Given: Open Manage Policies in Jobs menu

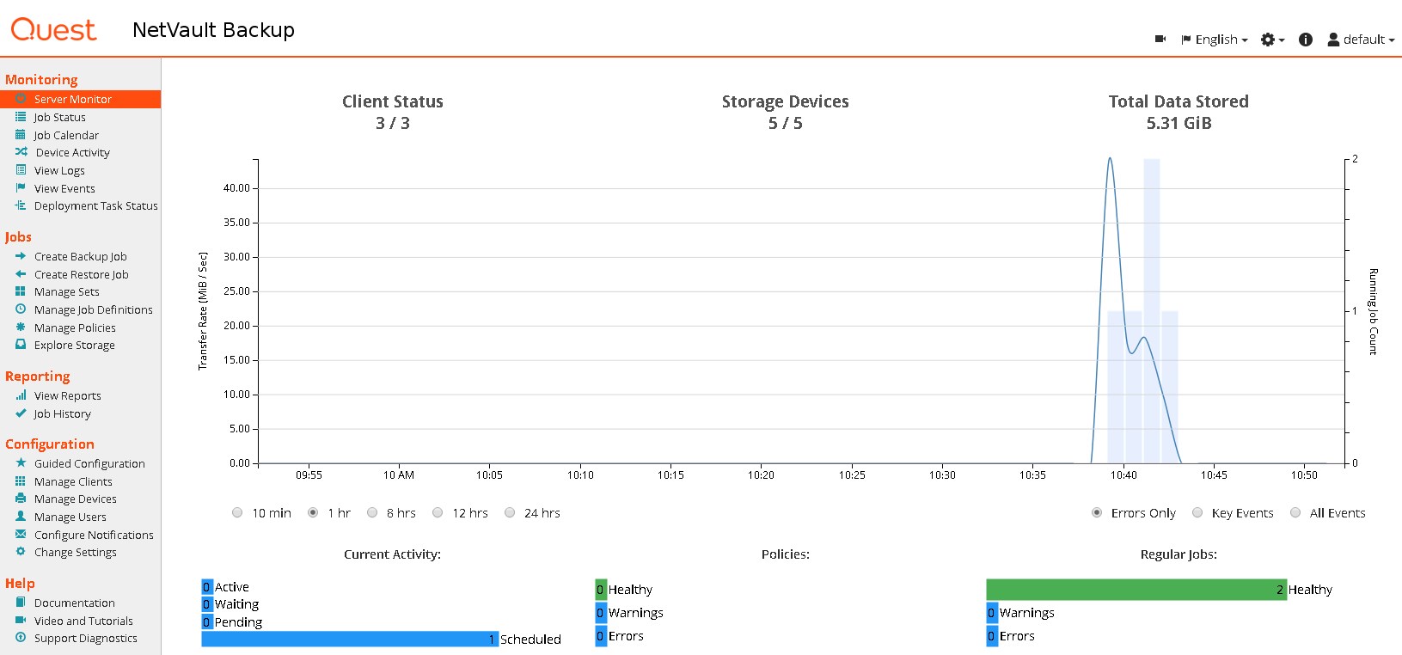Looking at the screenshot, I should coord(75,327).
